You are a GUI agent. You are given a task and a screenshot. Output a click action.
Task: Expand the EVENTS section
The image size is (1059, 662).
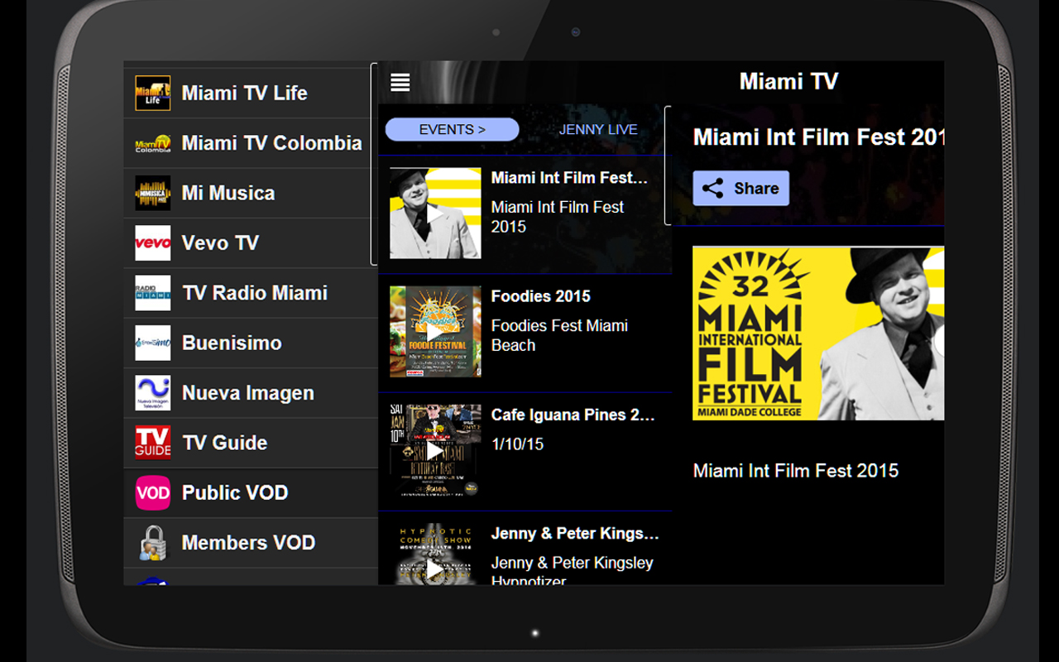(452, 129)
